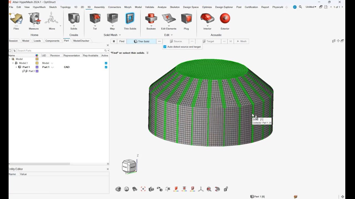Expand the Edit group dropdown arrow

[172, 35]
